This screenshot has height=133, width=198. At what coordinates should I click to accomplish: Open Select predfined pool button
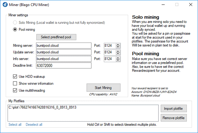point(56,37)
